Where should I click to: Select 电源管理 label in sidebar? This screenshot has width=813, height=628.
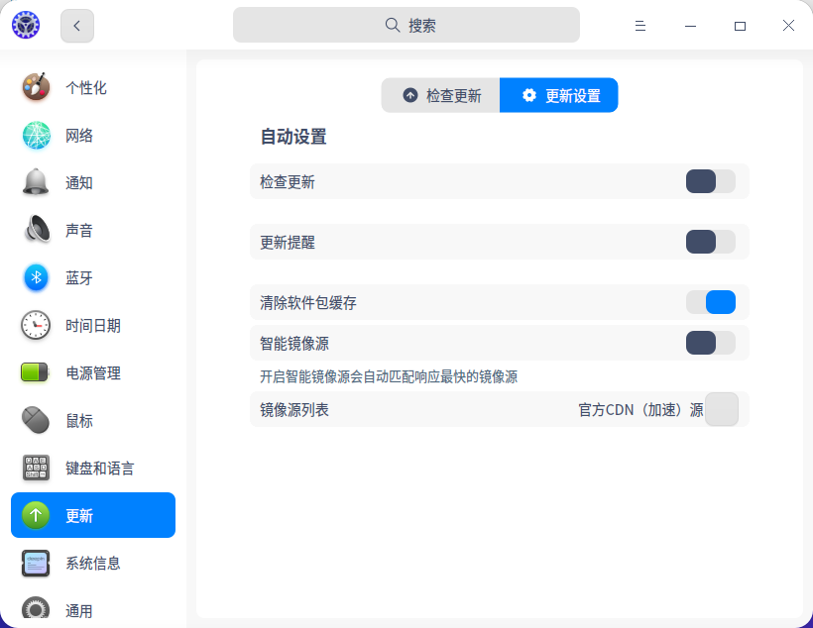[93, 373]
